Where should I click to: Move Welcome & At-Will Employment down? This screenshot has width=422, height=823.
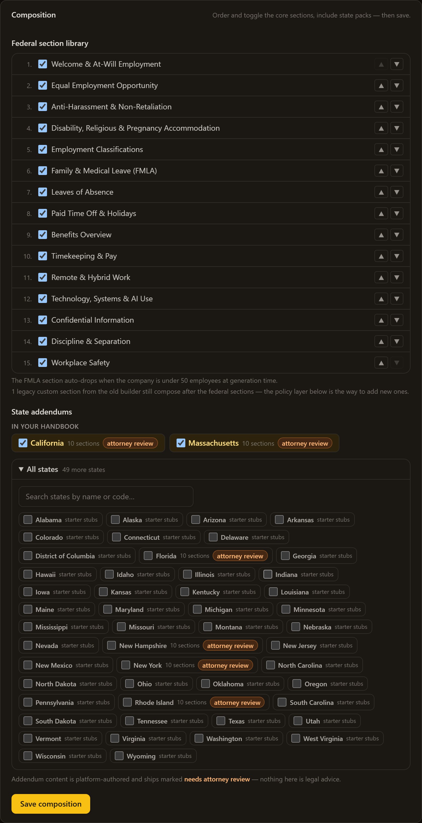click(396, 64)
